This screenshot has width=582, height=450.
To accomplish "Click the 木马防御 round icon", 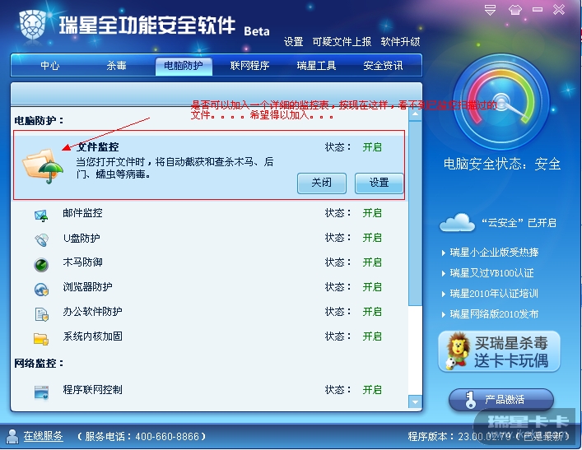I will tap(41, 265).
